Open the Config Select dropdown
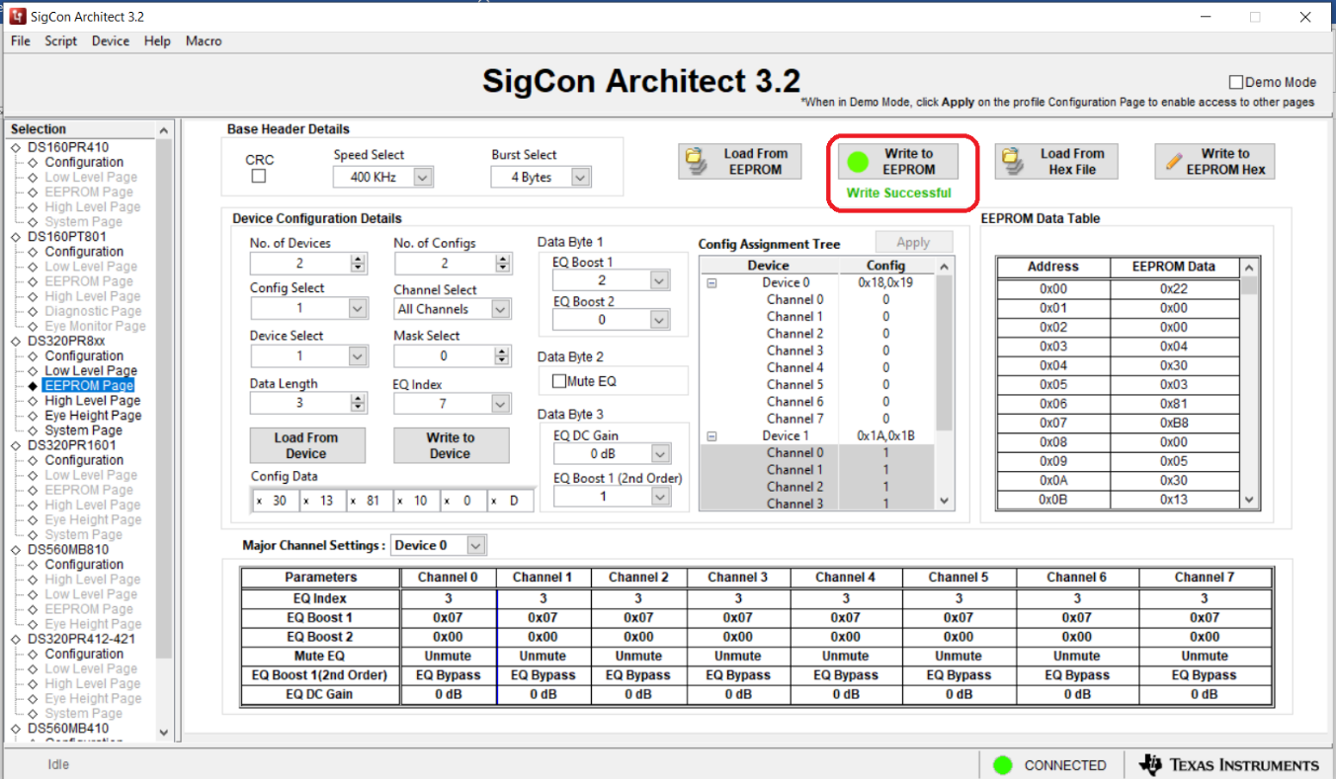1336x779 pixels. tap(358, 308)
